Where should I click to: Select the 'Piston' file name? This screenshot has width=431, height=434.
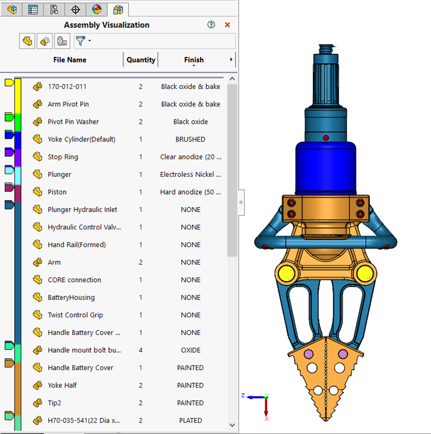click(57, 192)
